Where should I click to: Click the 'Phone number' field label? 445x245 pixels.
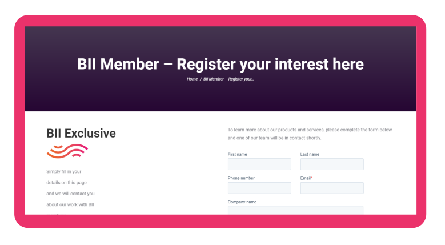(241, 178)
